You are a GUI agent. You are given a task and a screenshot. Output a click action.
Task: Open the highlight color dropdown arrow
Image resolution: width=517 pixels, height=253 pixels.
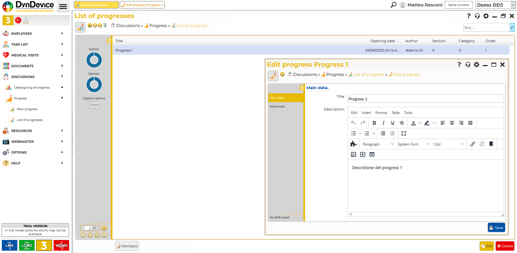pyautogui.click(x=433, y=123)
